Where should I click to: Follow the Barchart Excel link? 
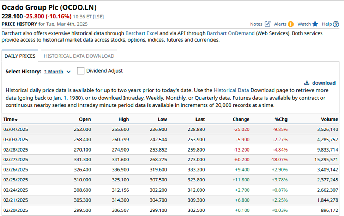pos(142,33)
